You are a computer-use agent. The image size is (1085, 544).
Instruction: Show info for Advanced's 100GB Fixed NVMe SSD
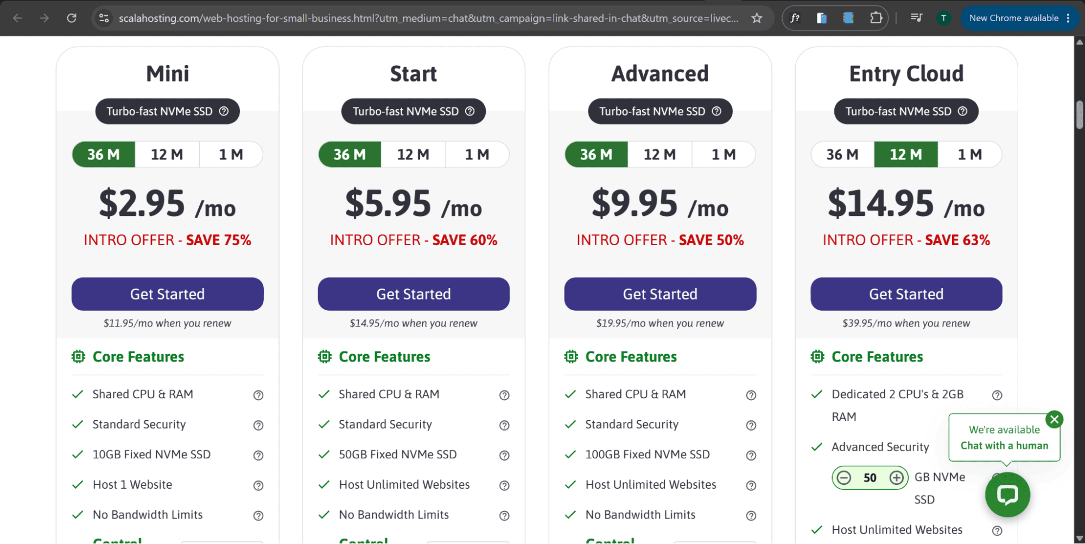click(x=751, y=456)
